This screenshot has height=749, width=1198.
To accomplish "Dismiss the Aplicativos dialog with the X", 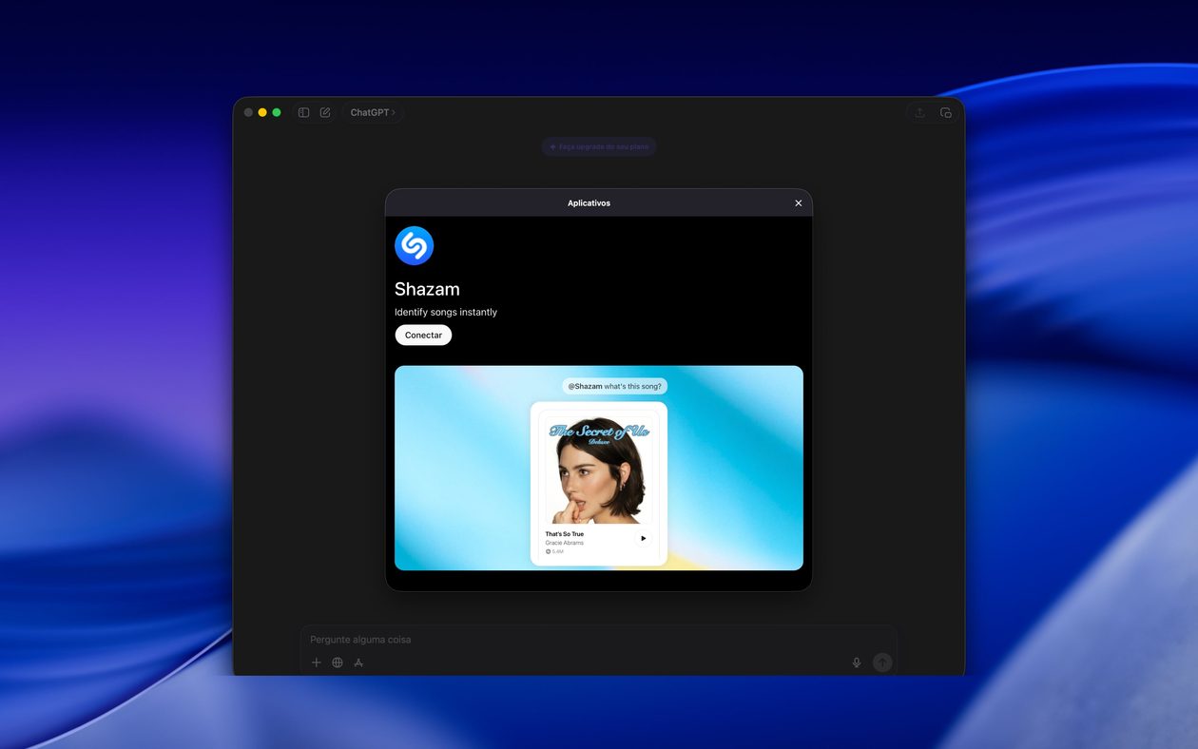I will pyautogui.click(x=798, y=202).
